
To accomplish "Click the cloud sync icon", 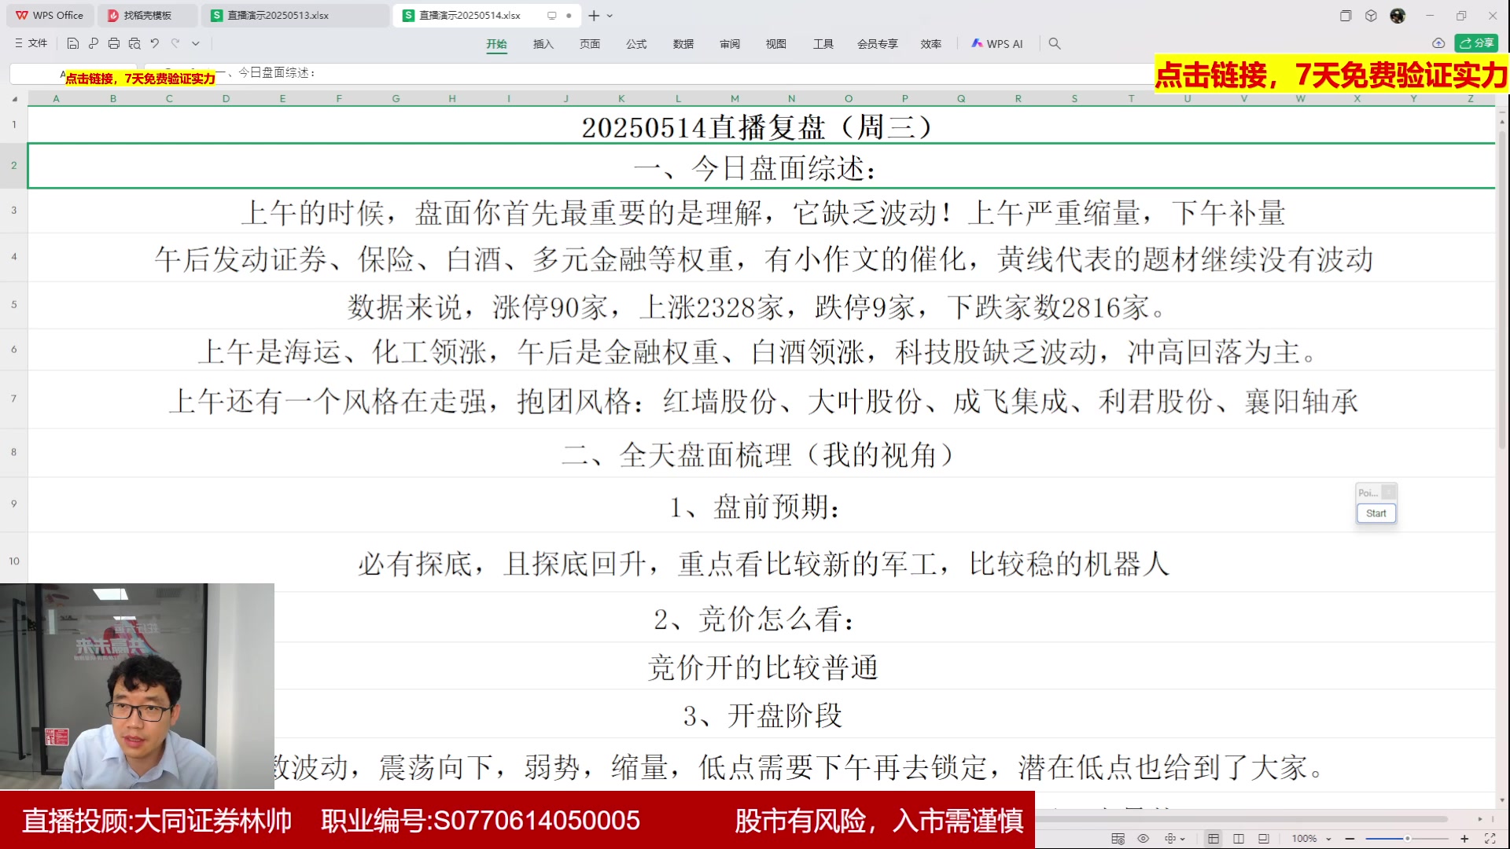I will coord(1438,43).
